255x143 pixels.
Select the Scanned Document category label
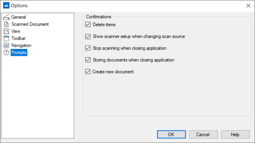point(30,24)
